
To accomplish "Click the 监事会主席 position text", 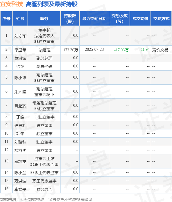I will point(44,159).
